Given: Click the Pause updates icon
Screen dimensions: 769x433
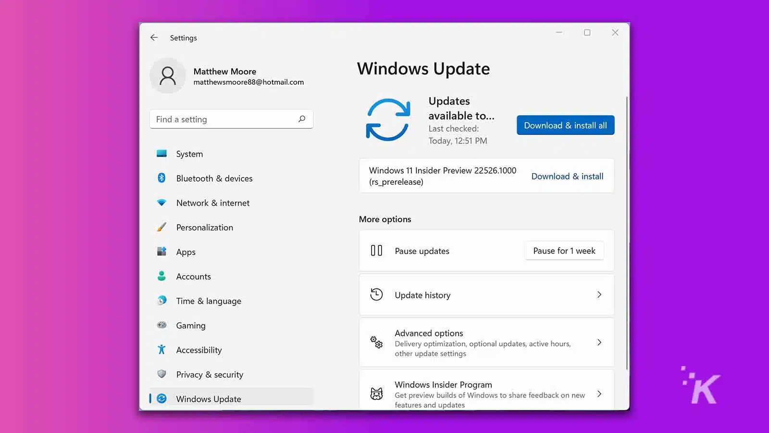Looking at the screenshot, I should 376,250.
